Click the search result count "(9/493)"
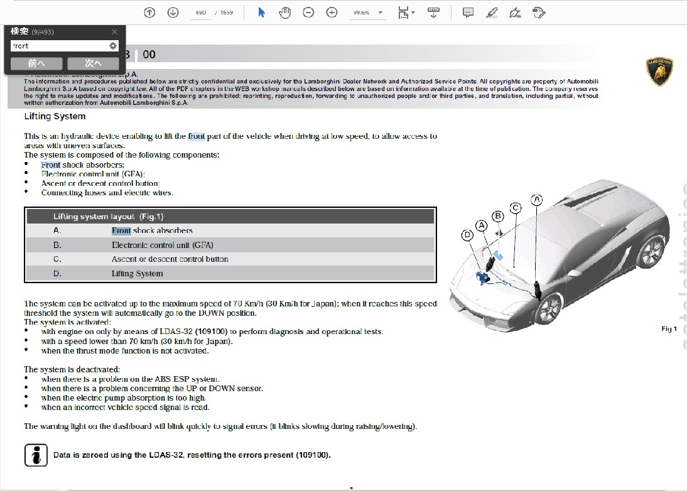The width and height of the screenshot is (687, 491). pyautogui.click(x=43, y=32)
